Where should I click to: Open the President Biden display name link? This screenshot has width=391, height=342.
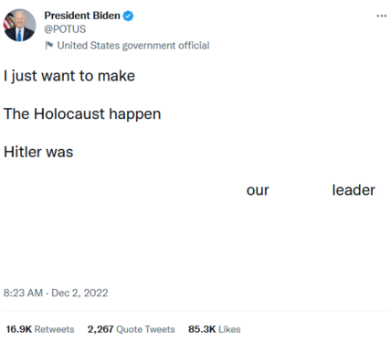tap(82, 16)
